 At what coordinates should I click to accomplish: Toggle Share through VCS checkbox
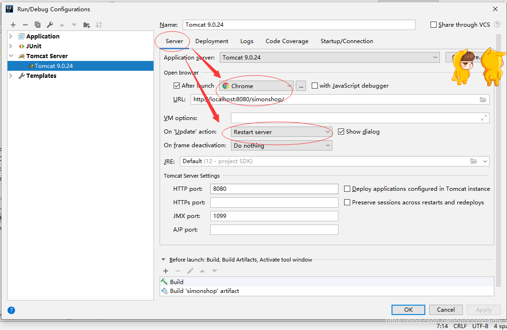click(434, 24)
